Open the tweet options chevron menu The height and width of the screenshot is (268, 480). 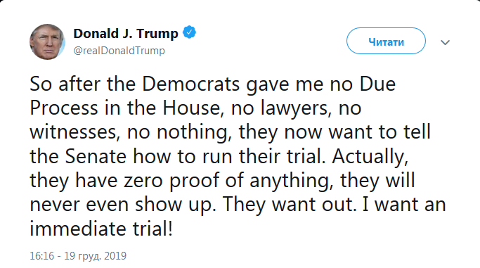[445, 42]
